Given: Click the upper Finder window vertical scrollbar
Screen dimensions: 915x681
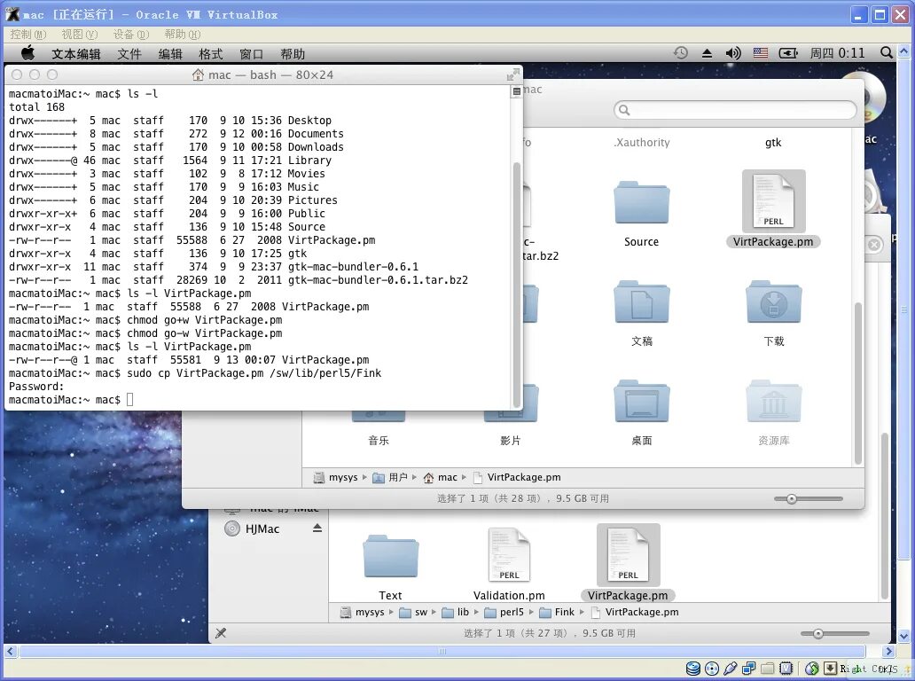Looking at the screenshot, I should (x=858, y=382).
